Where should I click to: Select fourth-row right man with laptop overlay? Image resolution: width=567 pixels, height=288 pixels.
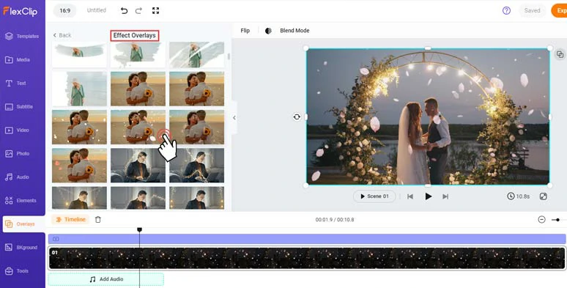click(x=197, y=166)
